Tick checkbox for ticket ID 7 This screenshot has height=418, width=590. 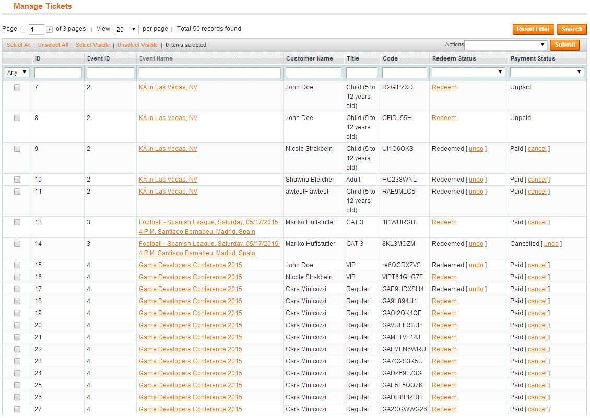tap(17, 87)
